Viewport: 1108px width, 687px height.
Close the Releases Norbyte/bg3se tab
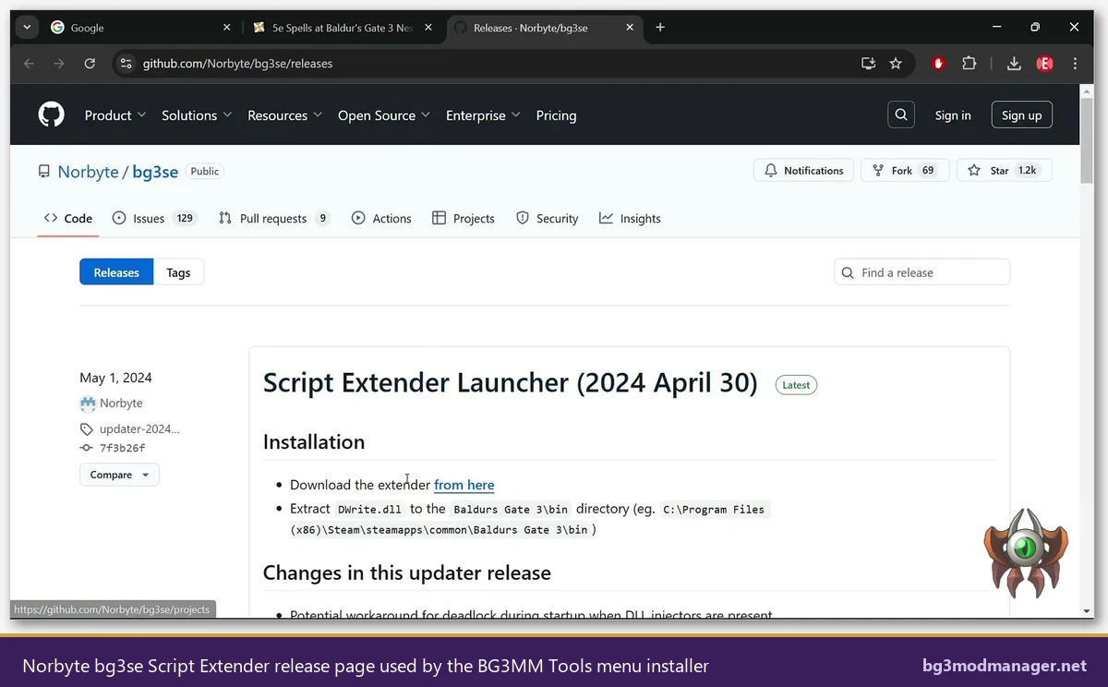coord(631,28)
